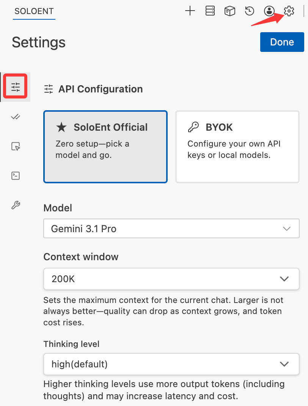Click the SOLOENT header tab
Image resolution: width=308 pixels, height=406 pixels.
[x=34, y=11]
